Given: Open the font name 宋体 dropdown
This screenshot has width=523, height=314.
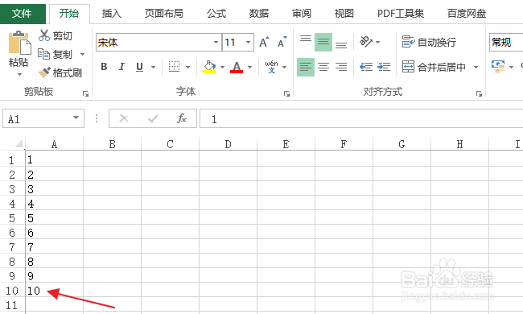Looking at the screenshot, I should click(x=216, y=43).
